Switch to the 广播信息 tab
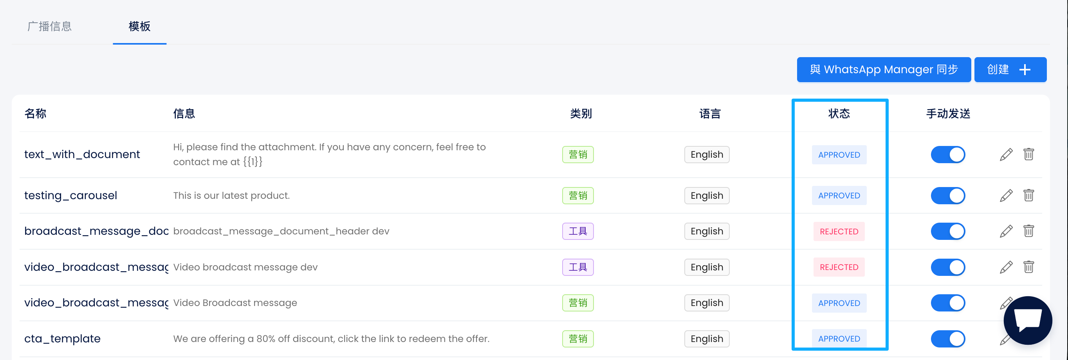 (49, 27)
